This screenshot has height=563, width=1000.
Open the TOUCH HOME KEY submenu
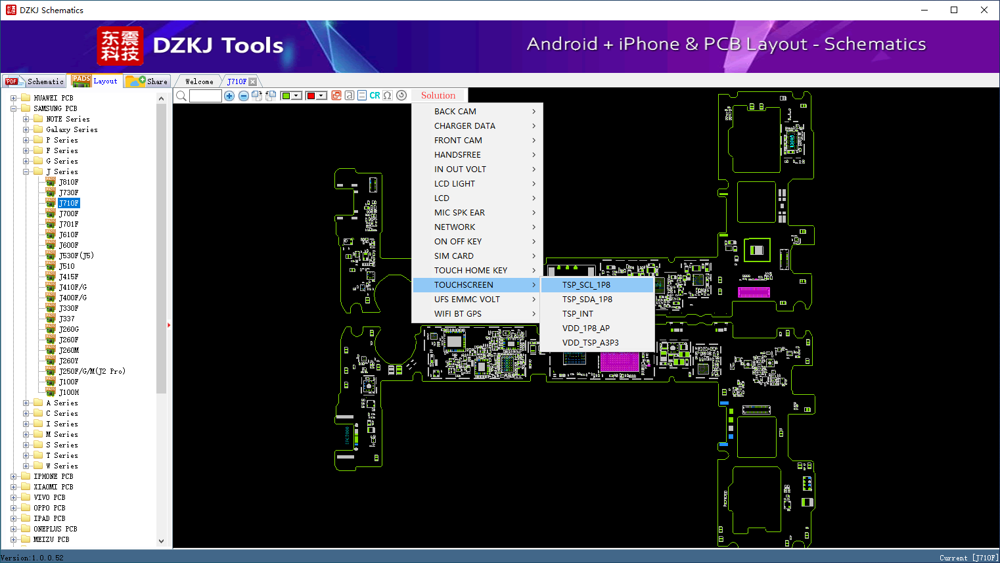click(478, 271)
